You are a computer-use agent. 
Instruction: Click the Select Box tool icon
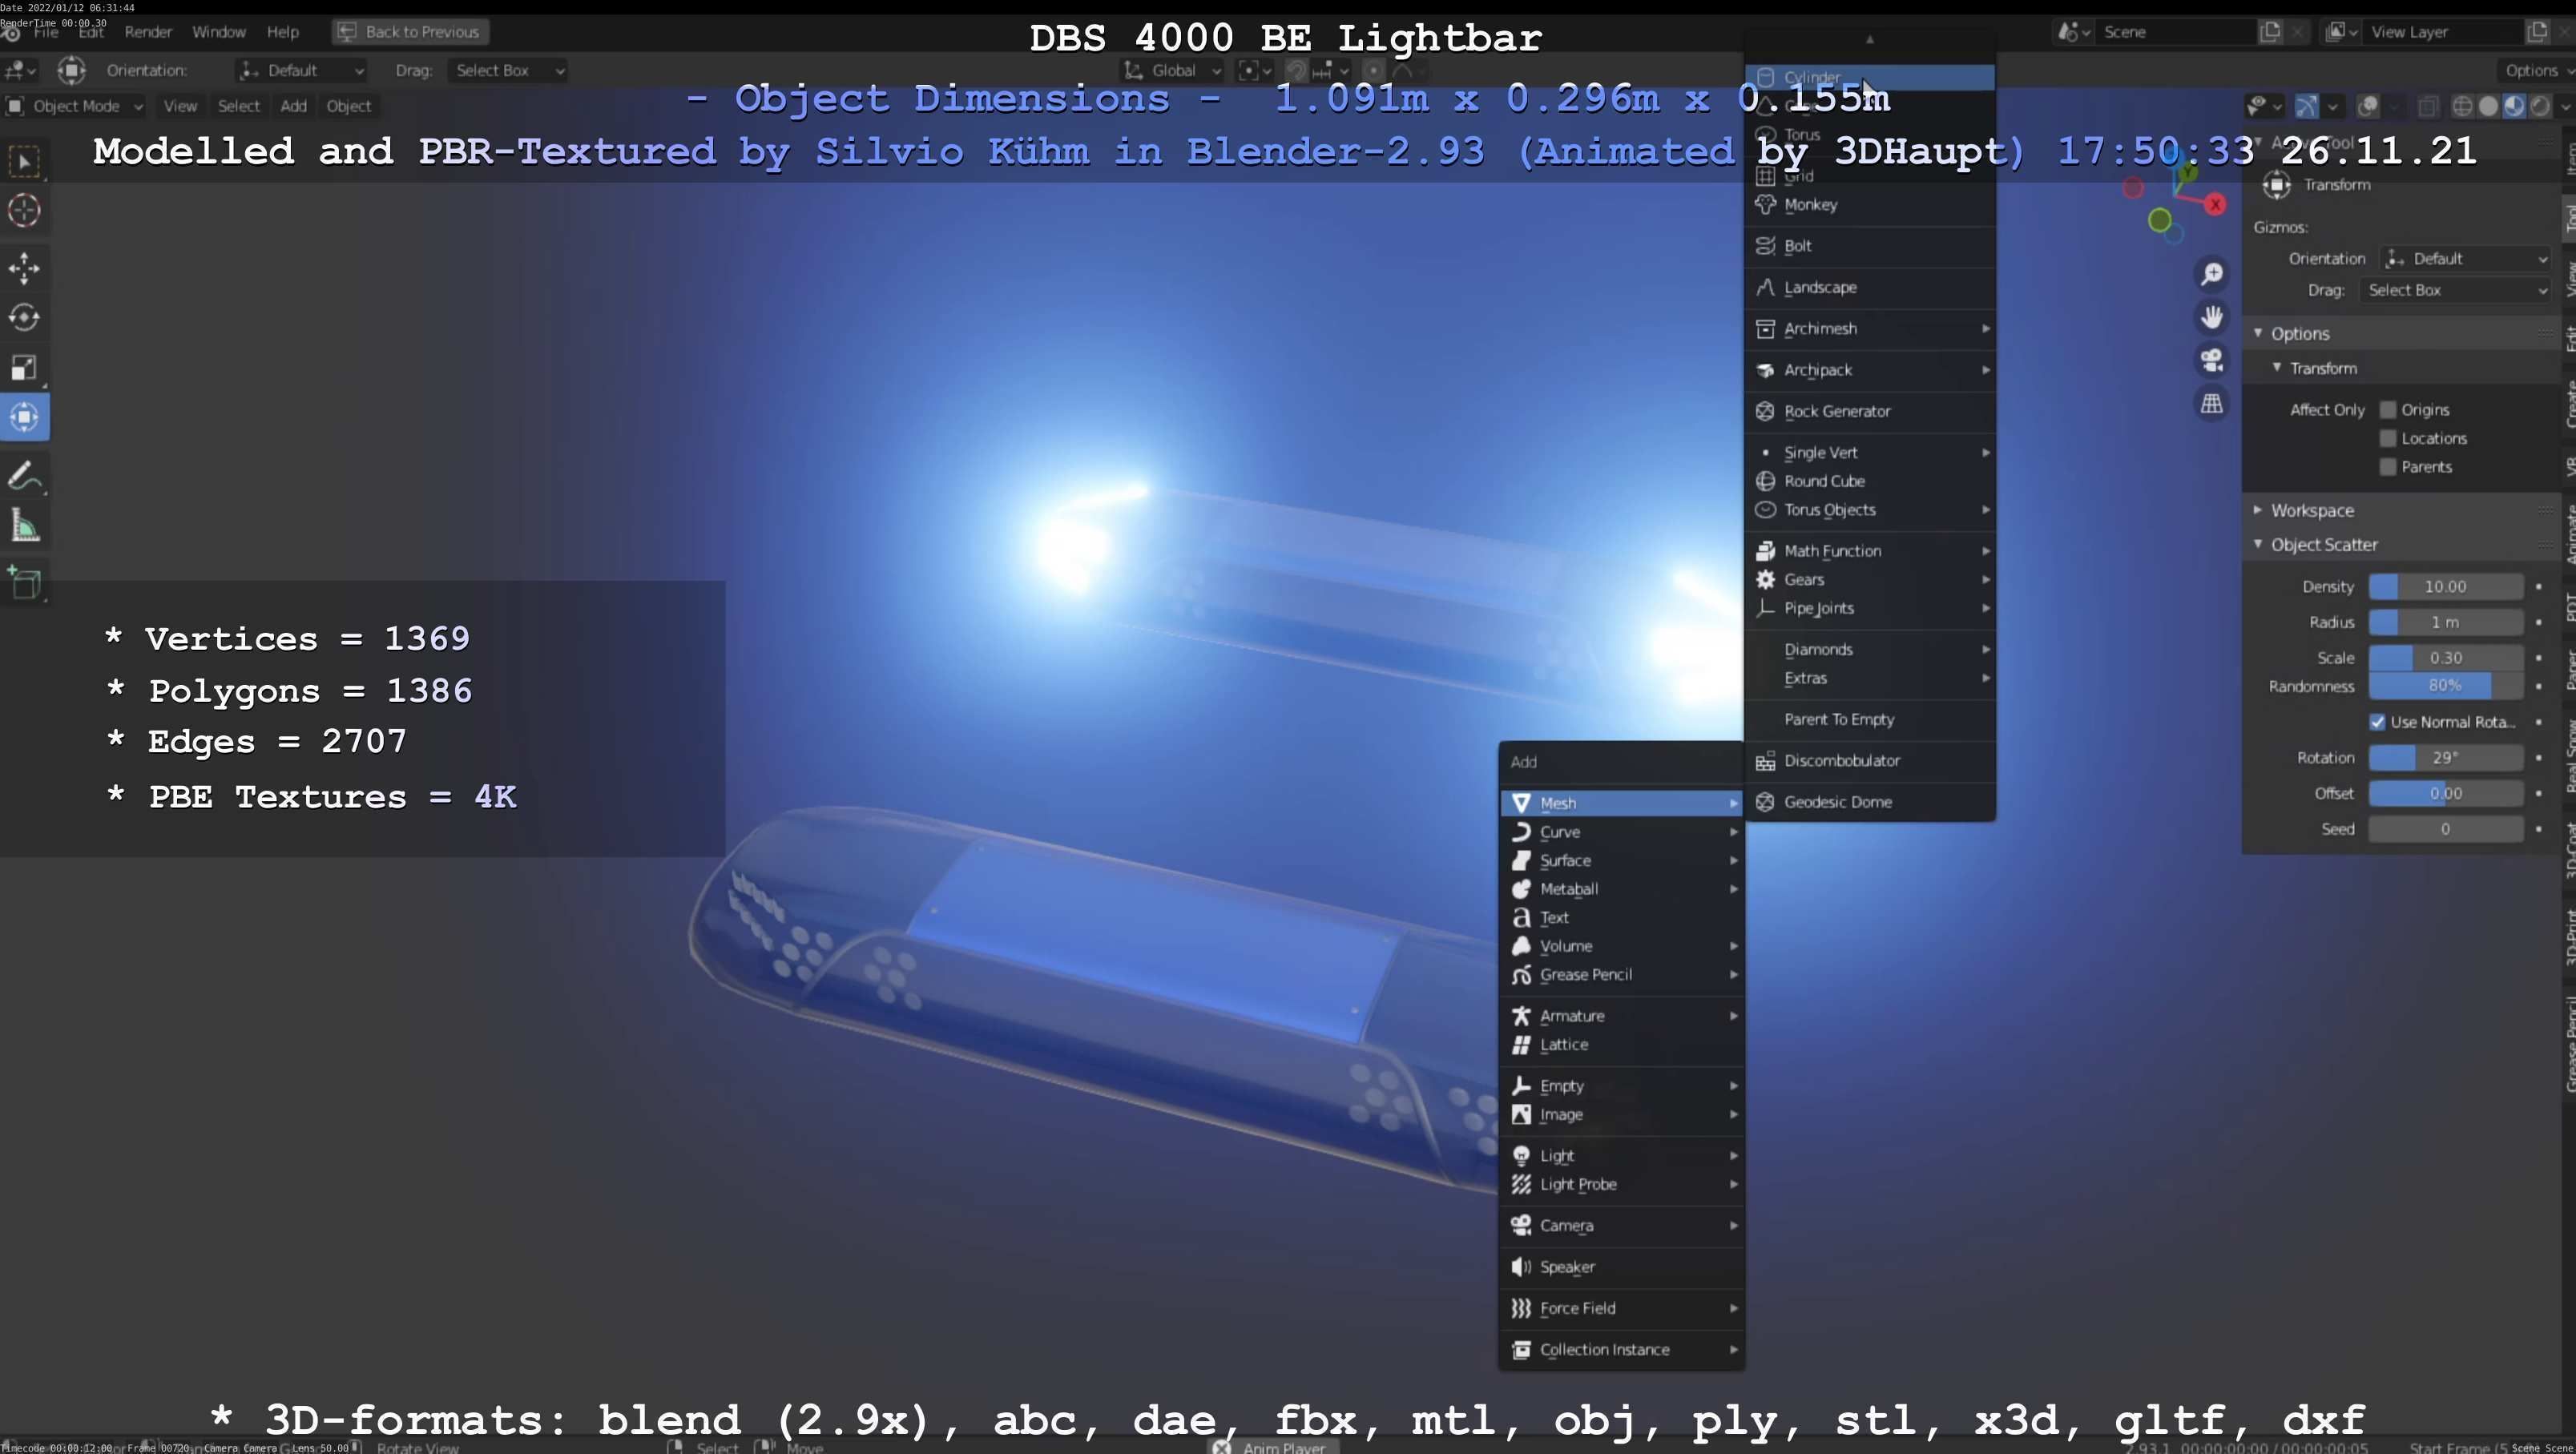[25, 161]
